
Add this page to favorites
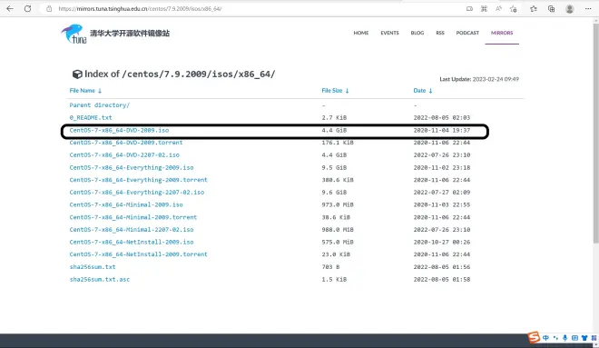(x=513, y=8)
